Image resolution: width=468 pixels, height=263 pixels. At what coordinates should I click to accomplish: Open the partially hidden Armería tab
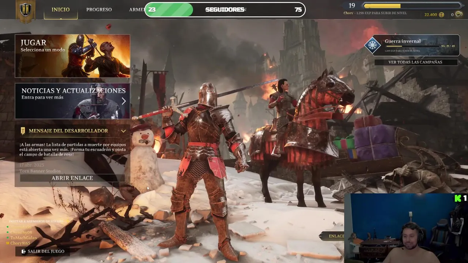[x=137, y=9]
